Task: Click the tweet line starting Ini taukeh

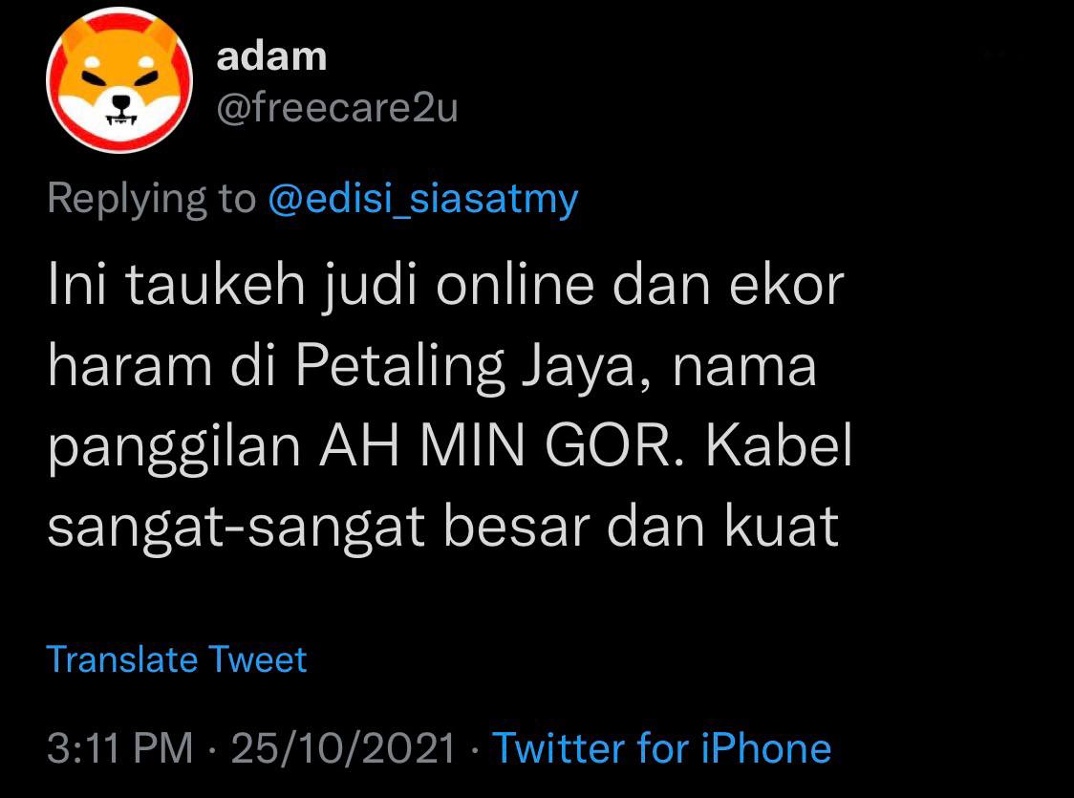Action: pos(446,285)
